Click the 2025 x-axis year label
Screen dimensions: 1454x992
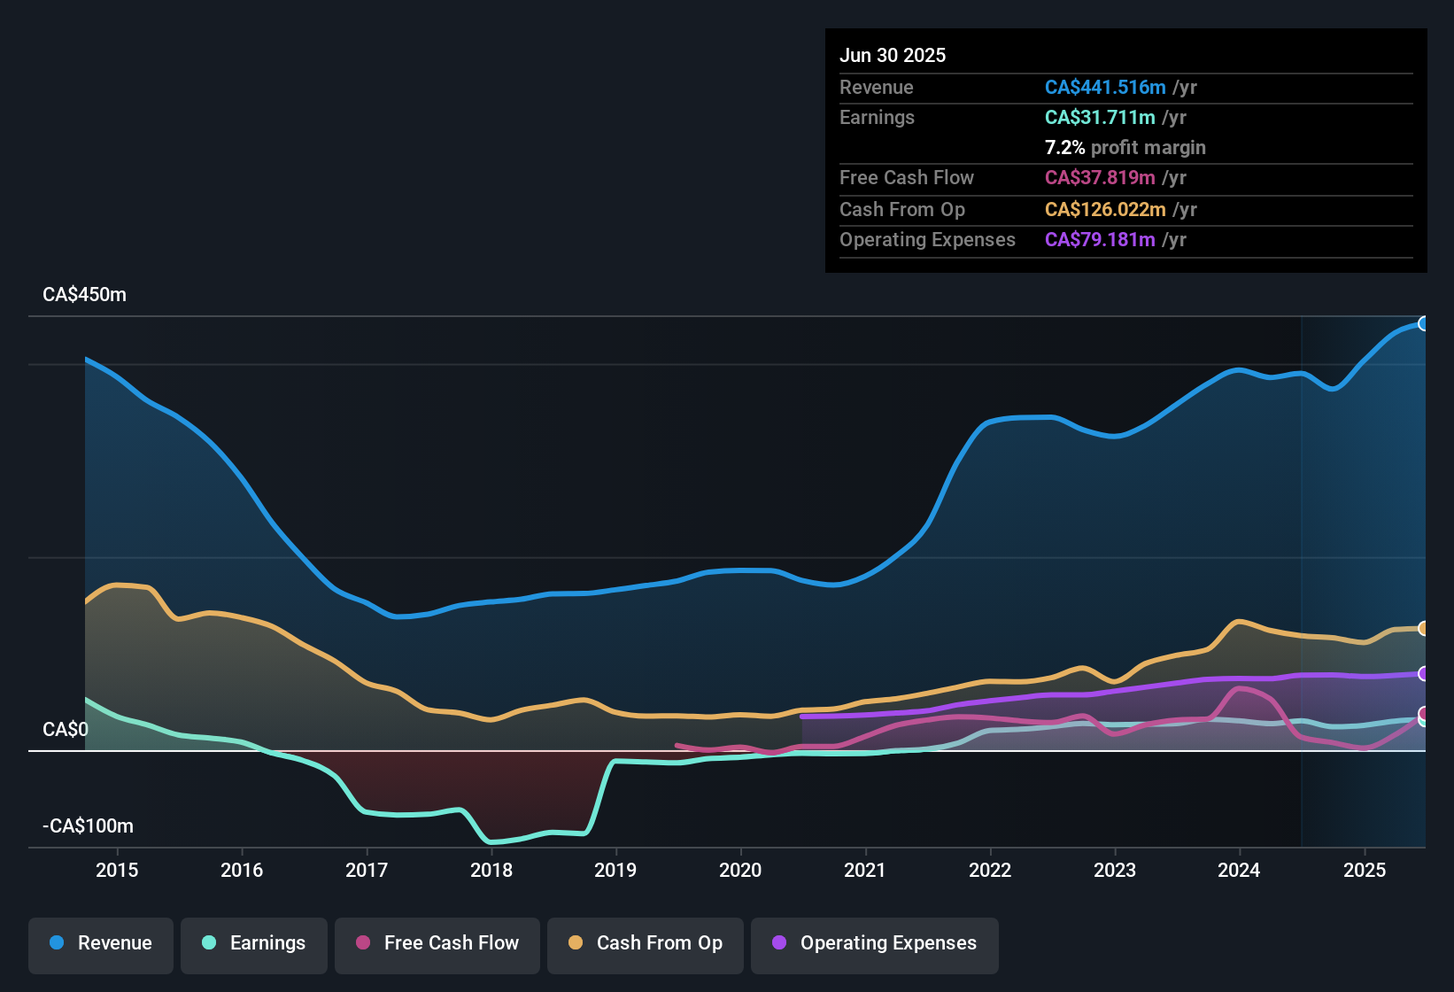(x=1365, y=870)
